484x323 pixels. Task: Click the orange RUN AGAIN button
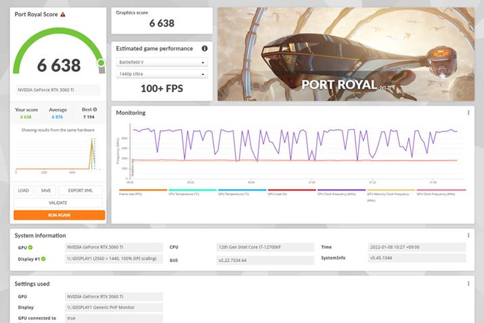coord(60,215)
